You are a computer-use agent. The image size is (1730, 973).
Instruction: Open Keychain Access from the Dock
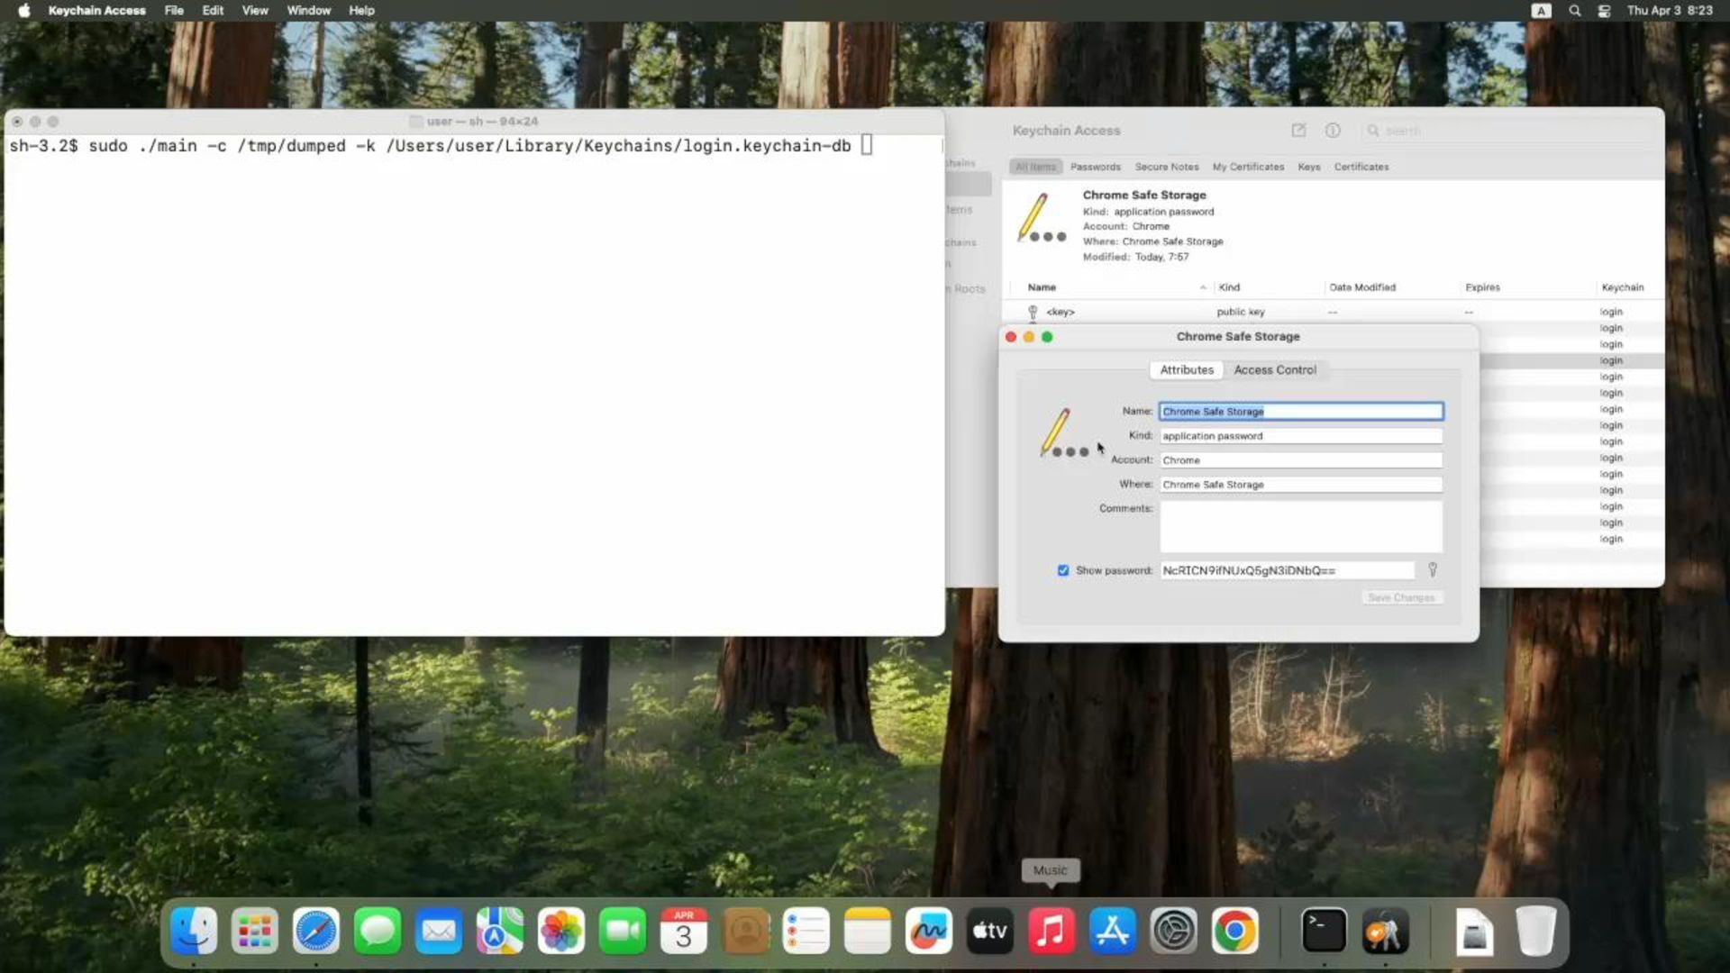tap(1386, 931)
